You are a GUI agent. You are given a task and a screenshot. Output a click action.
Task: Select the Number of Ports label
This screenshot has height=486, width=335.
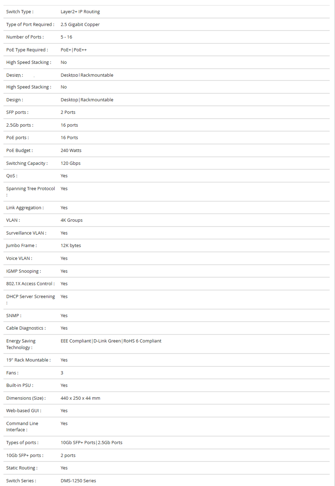coord(25,37)
